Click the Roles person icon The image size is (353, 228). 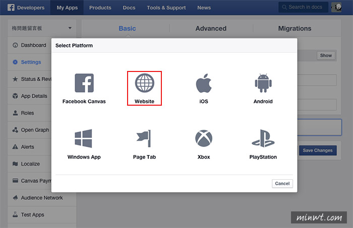[x=15, y=113]
